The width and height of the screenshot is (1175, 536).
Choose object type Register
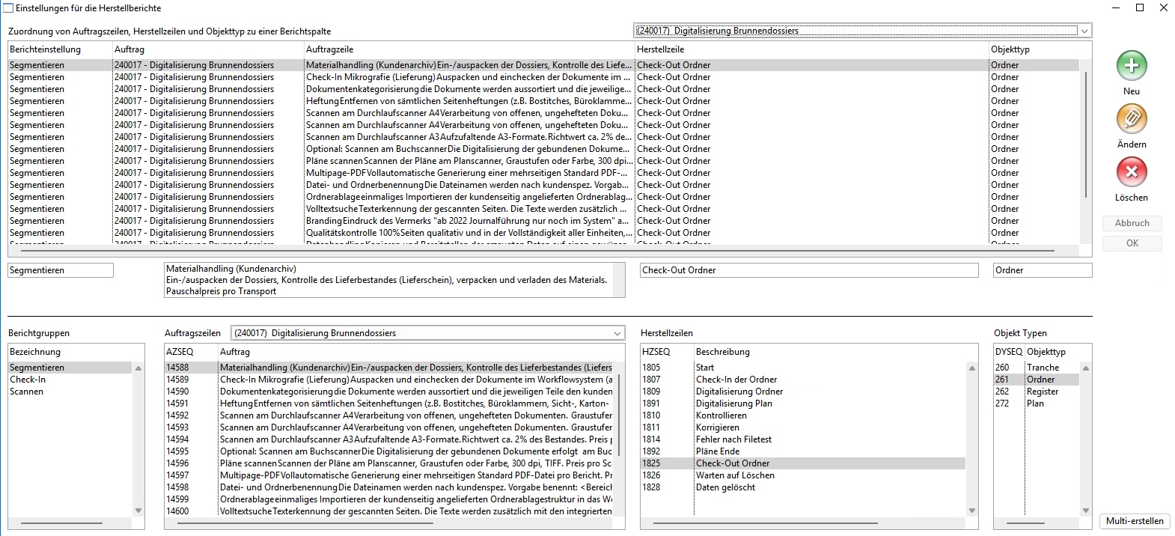pos(1042,392)
